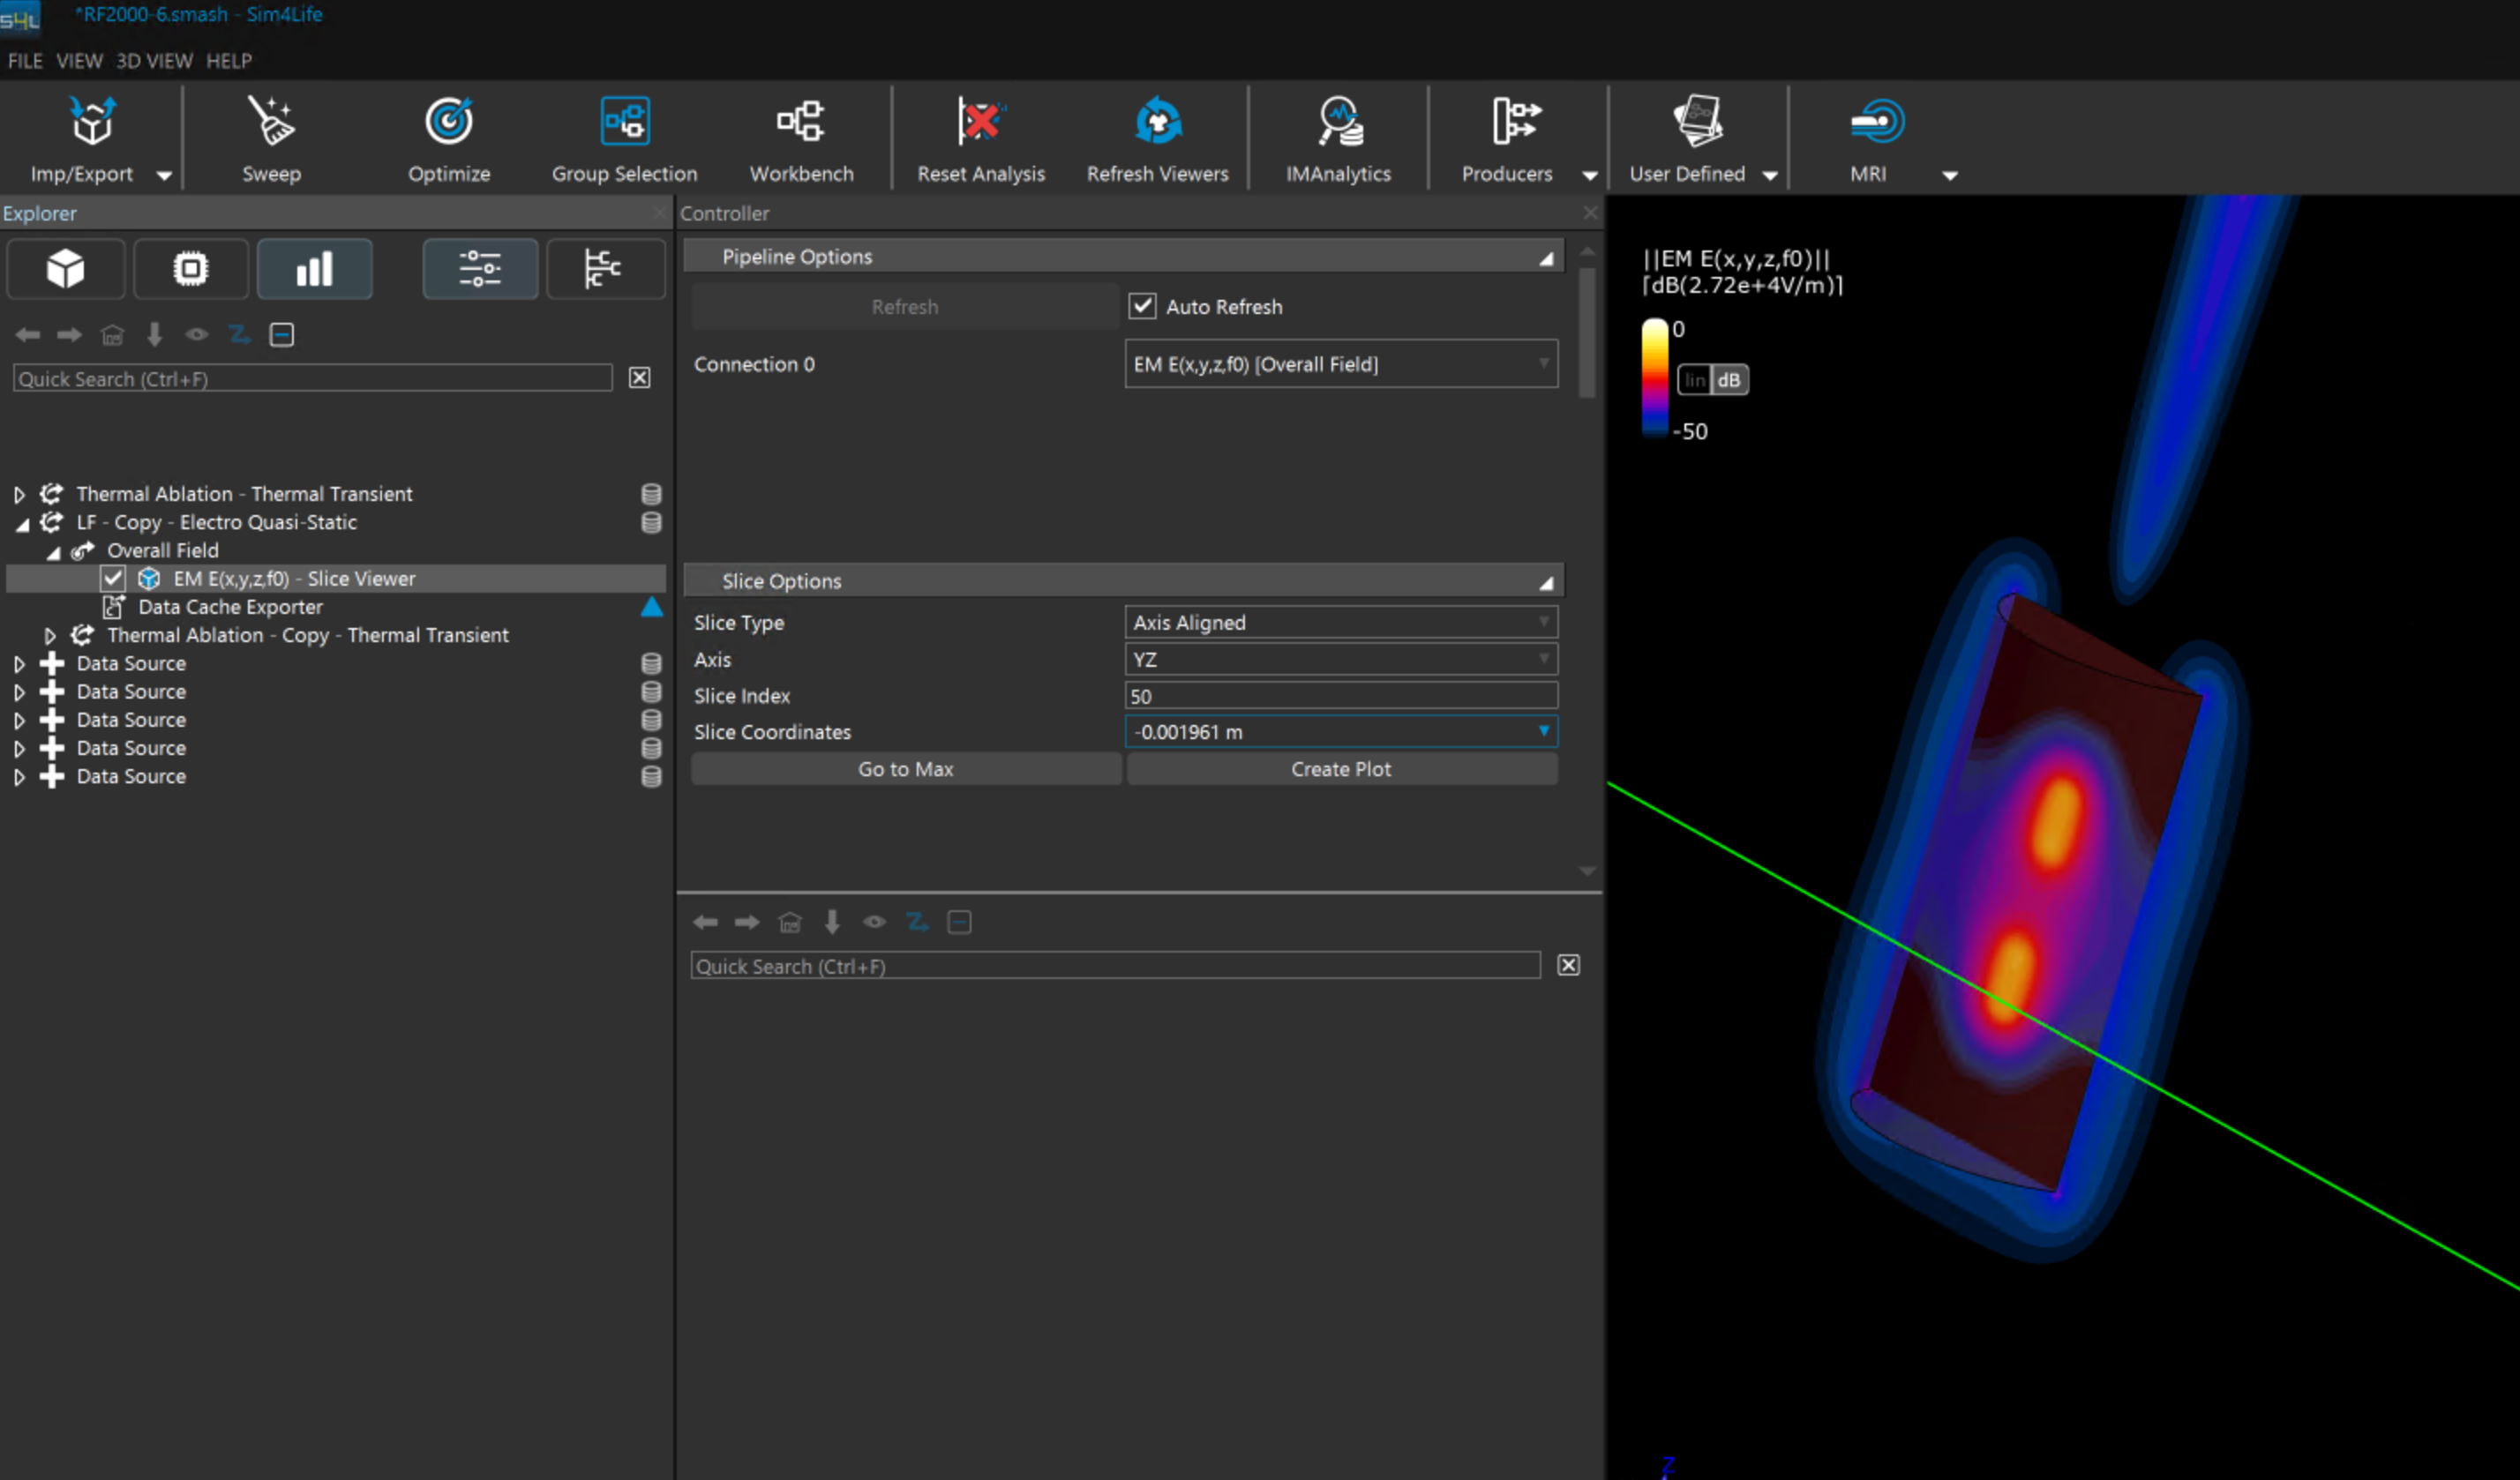Open IMAnalytics tool
The width and height of the screenshot is (2520, 1480).
[x=1338, y=123]
